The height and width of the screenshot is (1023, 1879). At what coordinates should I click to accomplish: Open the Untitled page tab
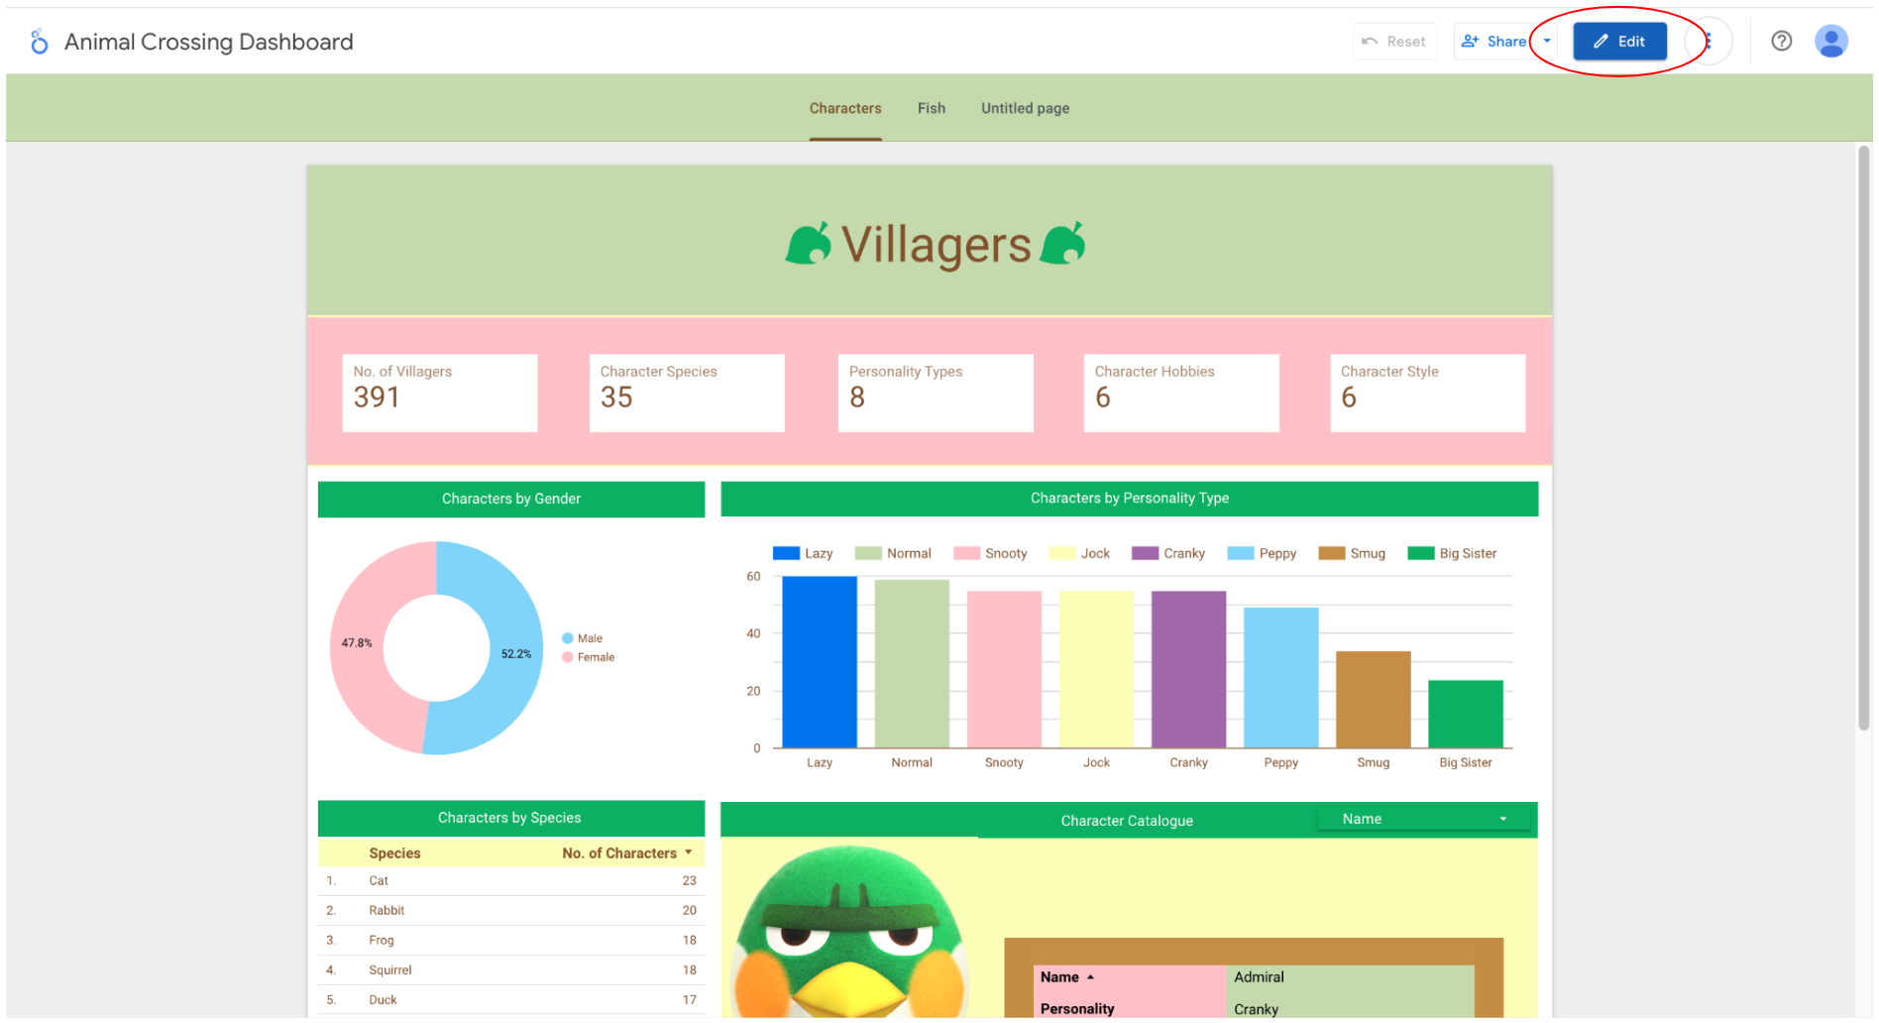point(1025,108)
